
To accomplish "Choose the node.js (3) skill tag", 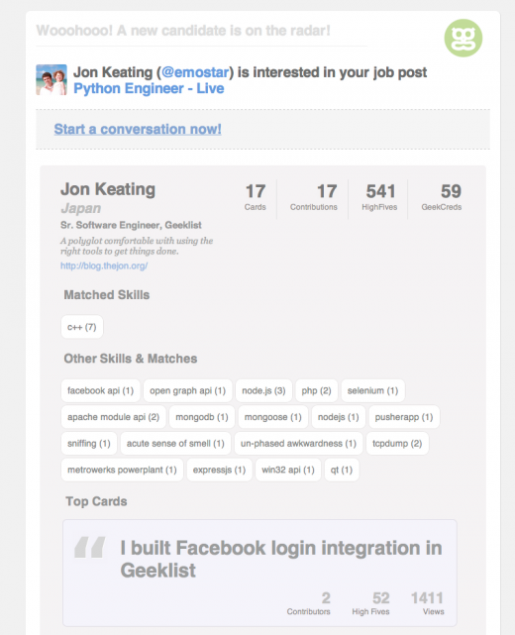I will (x=263, y=390).
